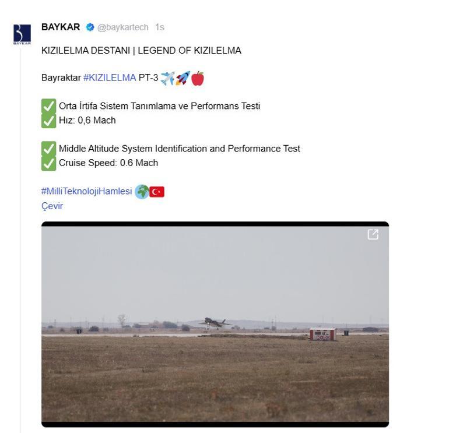Click the Baykar profile avatar logo

[22, 34]
